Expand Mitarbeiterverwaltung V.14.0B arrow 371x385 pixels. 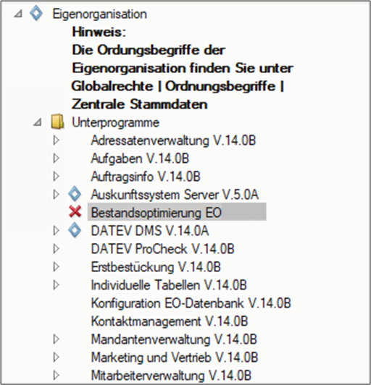57,375
